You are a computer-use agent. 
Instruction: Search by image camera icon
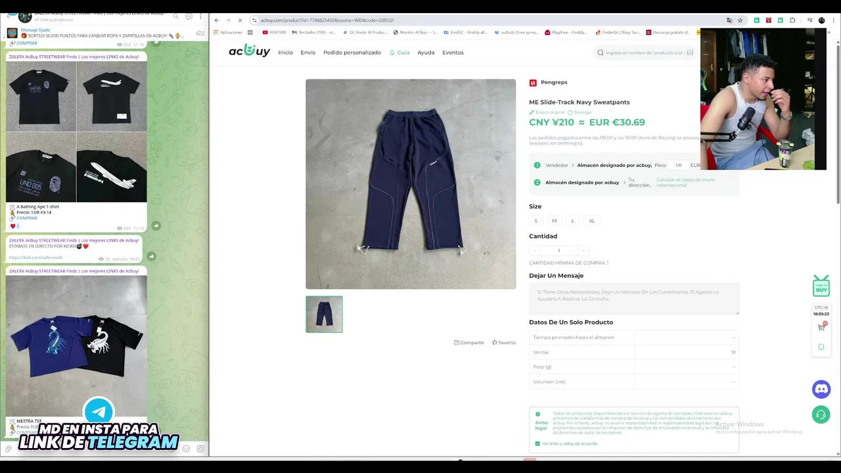690,53
